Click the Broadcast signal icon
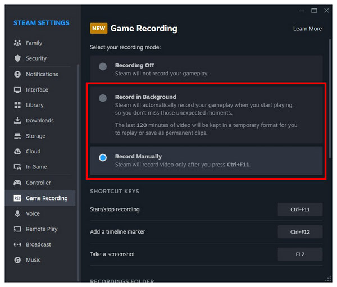Viewport: 337px width, 287px height. click(17, 244)
